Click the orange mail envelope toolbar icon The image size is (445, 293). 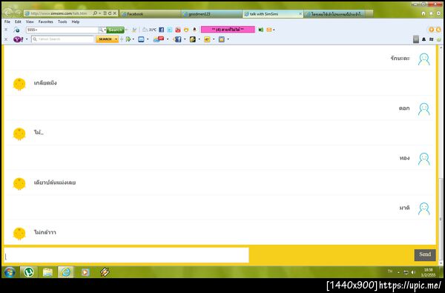point(268,30)
